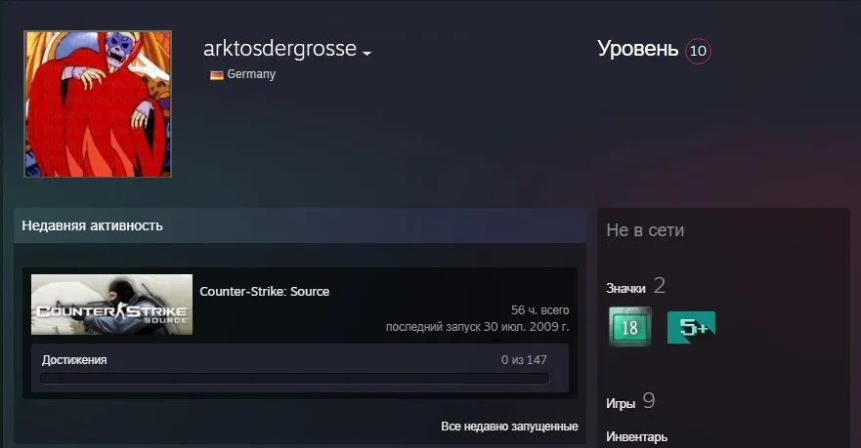Select the 56 ч. всего playtime text

[x=539, y=309]
